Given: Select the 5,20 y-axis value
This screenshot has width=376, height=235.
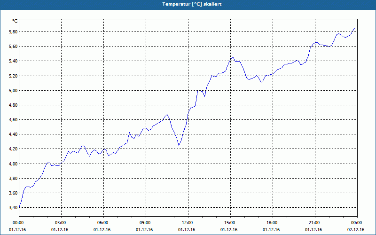Looking at the screenshot, I should coord(13,76).
